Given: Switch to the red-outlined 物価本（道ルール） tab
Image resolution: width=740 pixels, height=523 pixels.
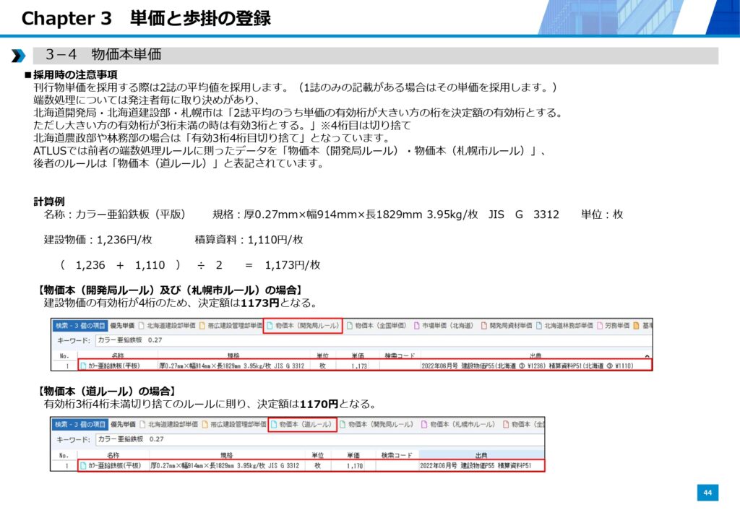Looking at the screenshot, I should 302,425.
